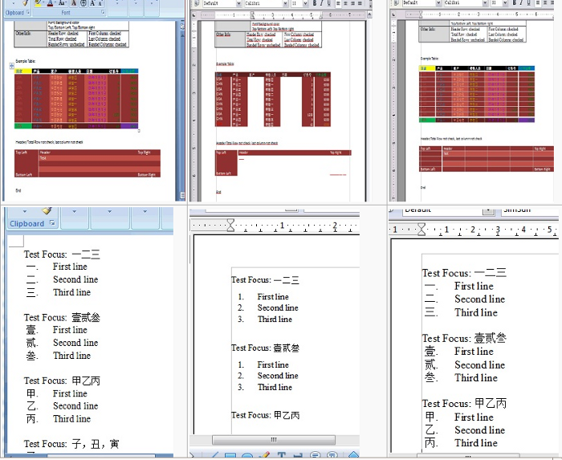This screenshot has height=460, width=562.
Task: Toggle Underline in top-right Writer toolbar
Action: (x=528, y=3)
